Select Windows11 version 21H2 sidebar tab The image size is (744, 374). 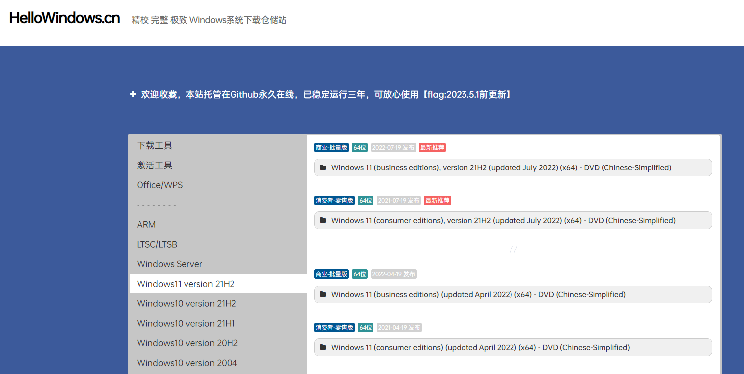point(218,284)
